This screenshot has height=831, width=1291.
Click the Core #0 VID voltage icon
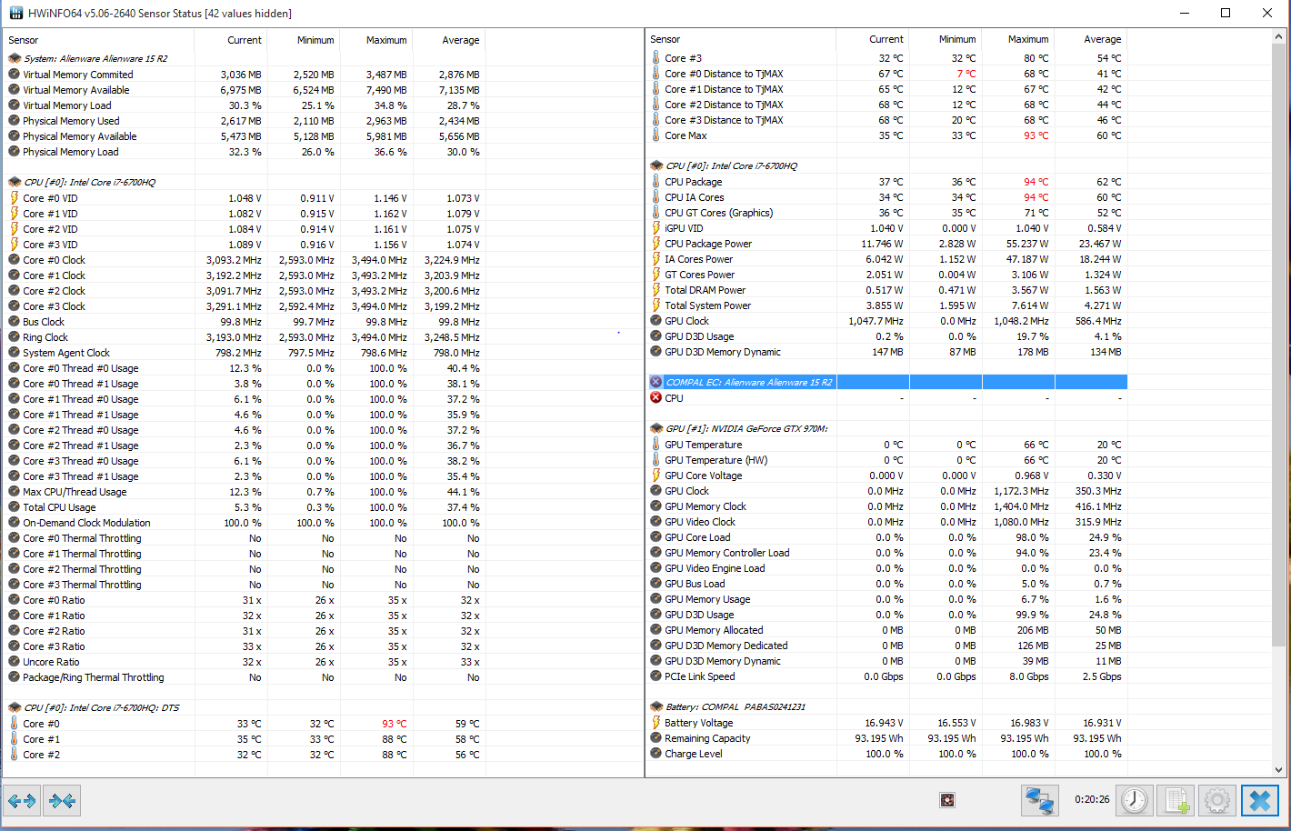15,198
